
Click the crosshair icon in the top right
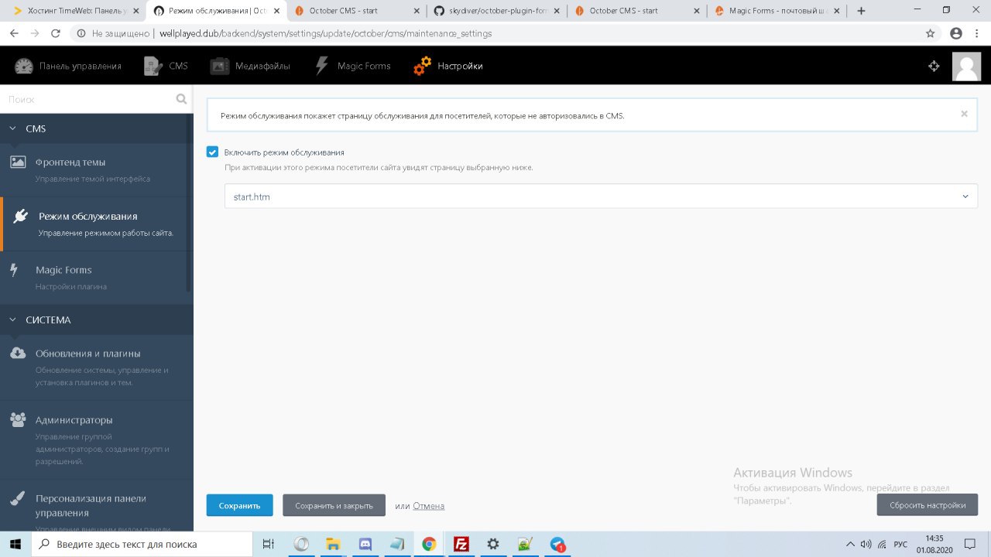coord(934,67)
